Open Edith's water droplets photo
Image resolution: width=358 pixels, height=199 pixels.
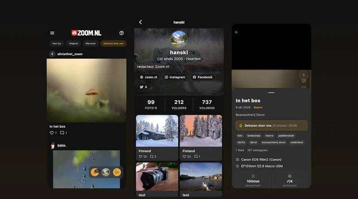coord(86,169)
